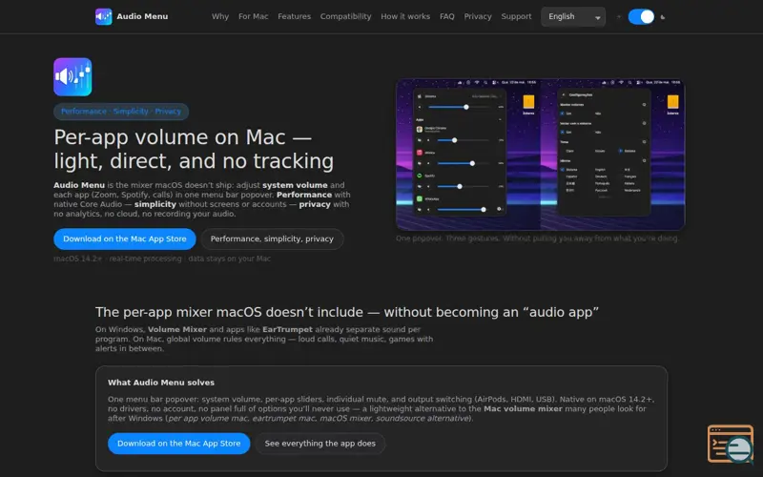This screenshot has height=477, width=763.
Task: Open the For Mac nav item
Action: pos(253,16)
